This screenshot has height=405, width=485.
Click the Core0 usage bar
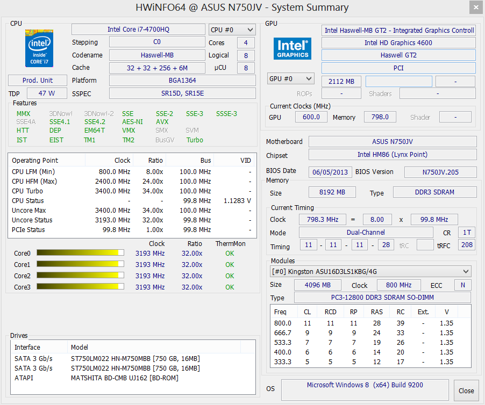click(81, 252)
